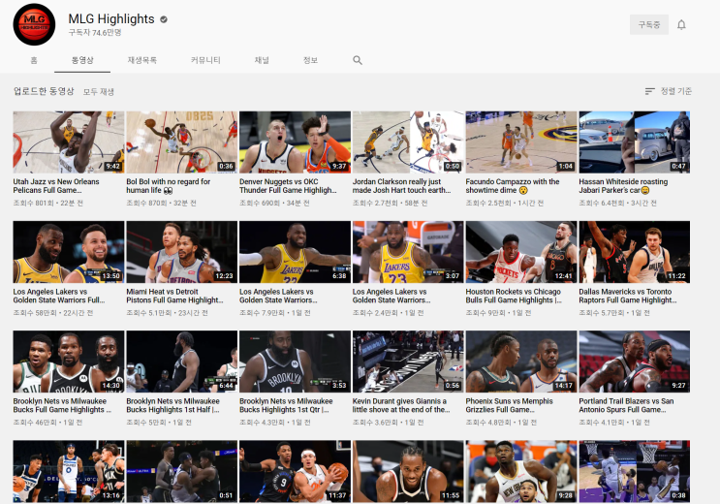
Task: Open the 11:55 video thumbnail in bottom row
Action: [408, 471]
